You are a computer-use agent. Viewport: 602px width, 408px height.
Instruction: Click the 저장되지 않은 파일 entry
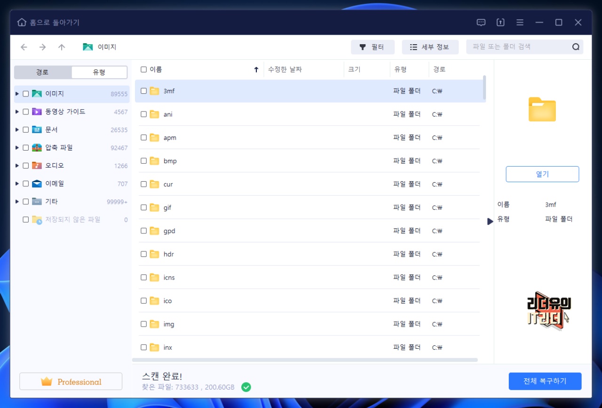click(72, 219)
